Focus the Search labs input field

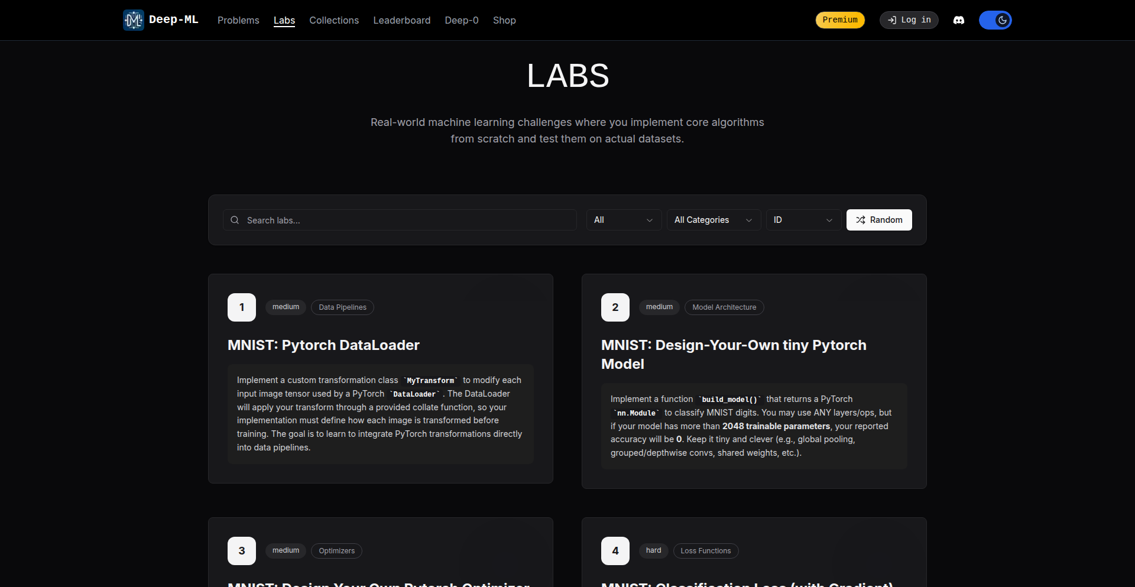click(x=400, y=220)
